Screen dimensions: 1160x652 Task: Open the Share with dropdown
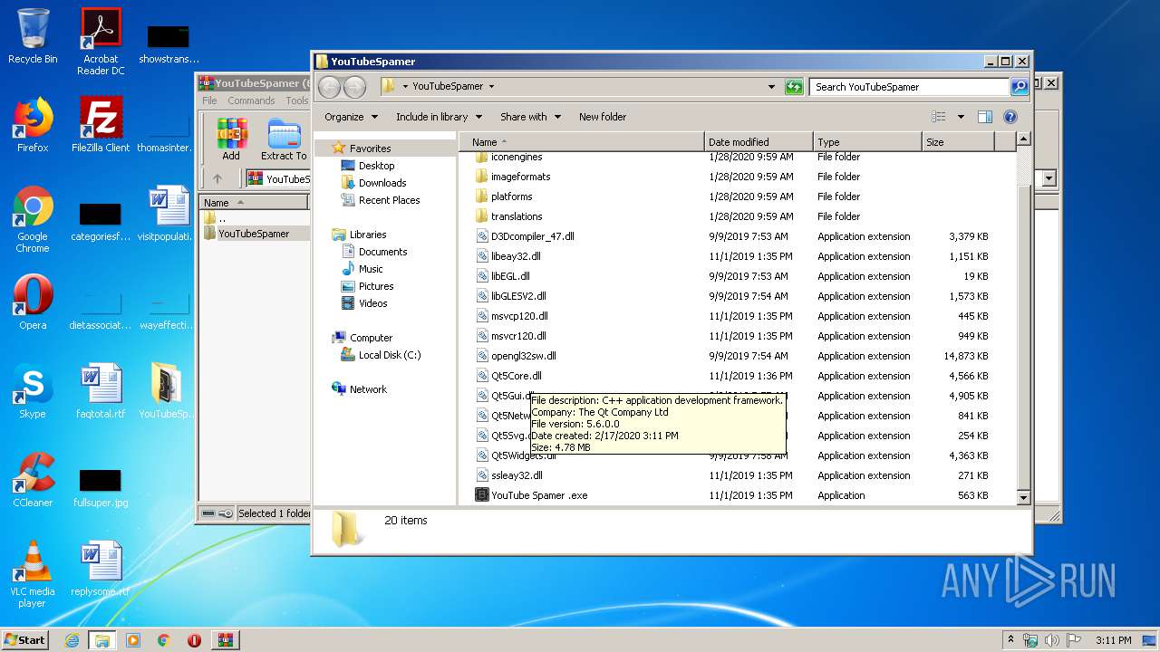(530, 117)
